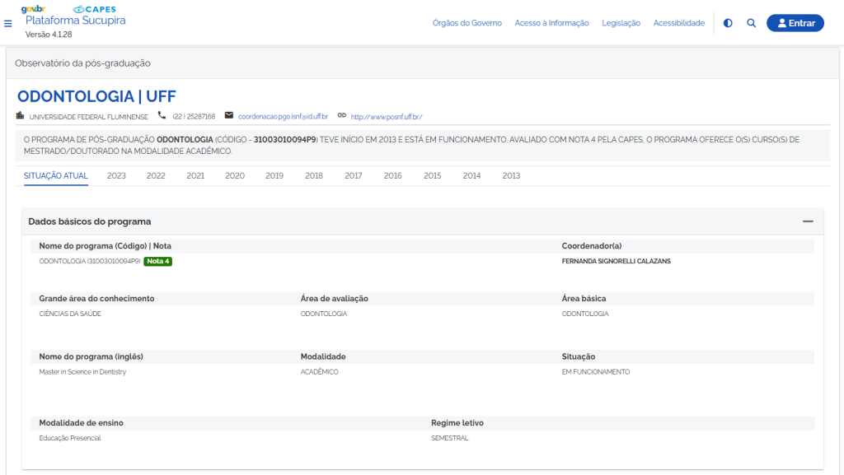Switch to the 2018 tab
This screenshot has width=844, height=475.
(314, 175)
